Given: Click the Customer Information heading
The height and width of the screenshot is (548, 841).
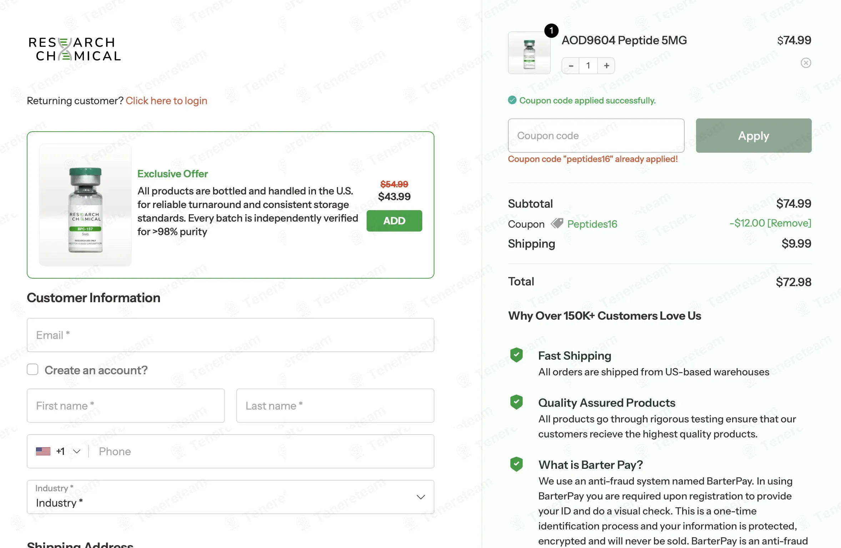Looking at the screenshot, I should click(x=94, y=298).
